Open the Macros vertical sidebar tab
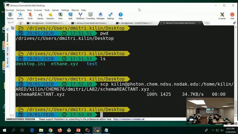Screen dimensions: 238x134 coord(7,62)
